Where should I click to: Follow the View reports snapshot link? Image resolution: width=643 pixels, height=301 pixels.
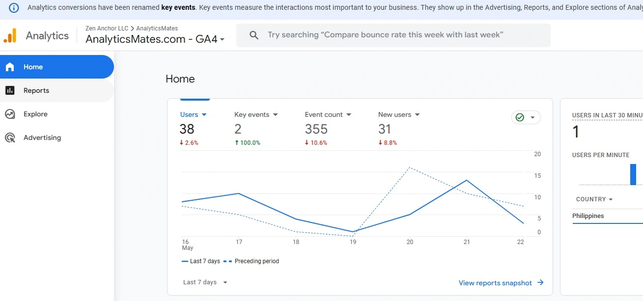(x=495, y=283)
